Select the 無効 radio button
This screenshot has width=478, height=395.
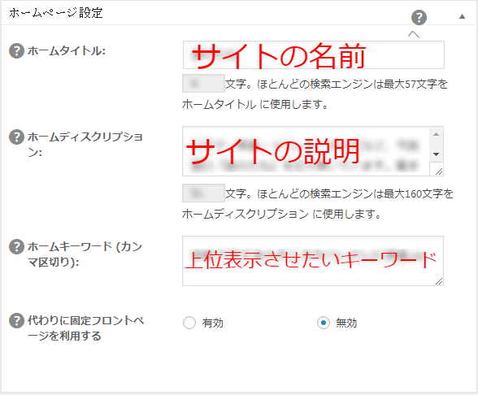click(324, 323)
